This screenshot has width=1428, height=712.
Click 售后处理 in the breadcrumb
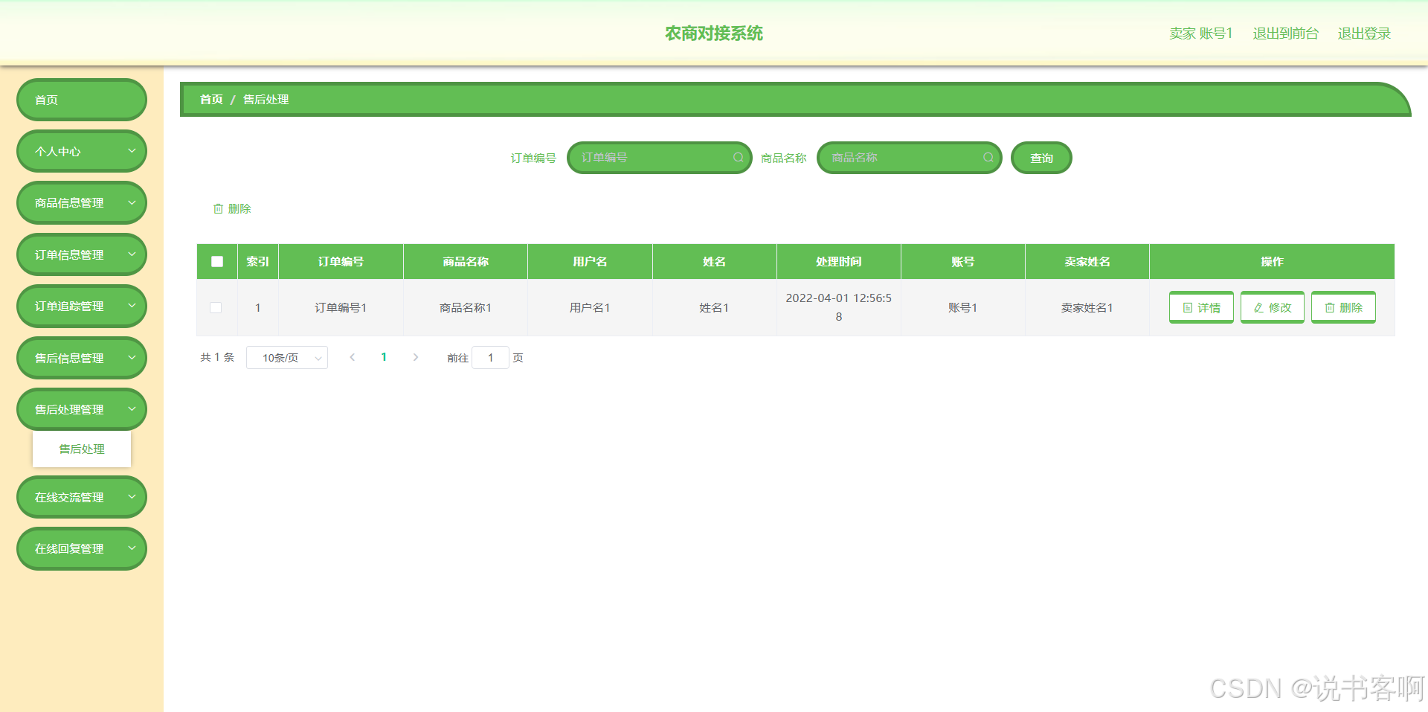pos(266,100)
